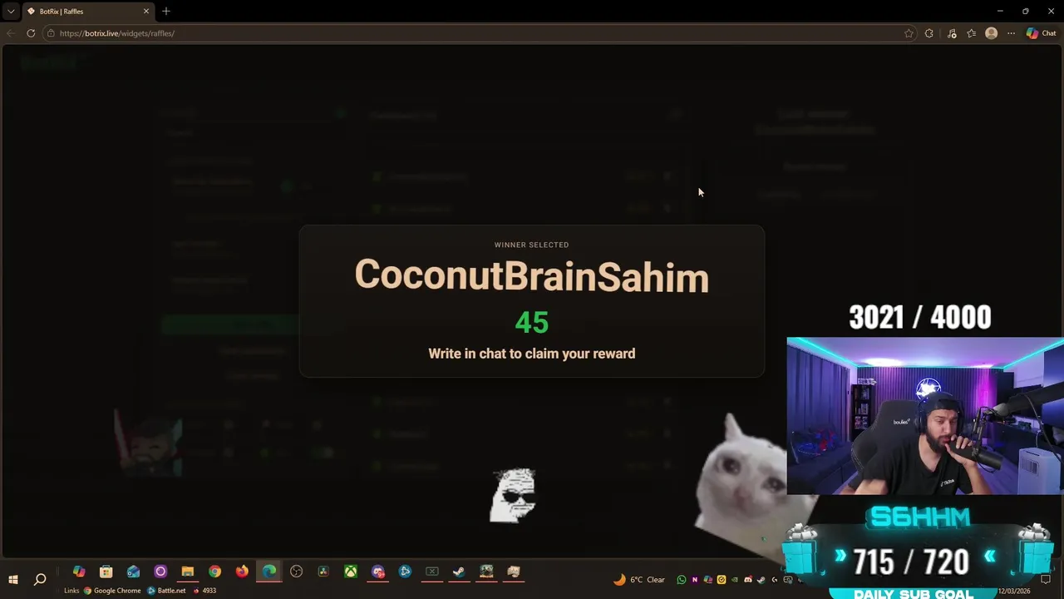
Task: Click the WINNER SELECTED label
Action: 532,245
